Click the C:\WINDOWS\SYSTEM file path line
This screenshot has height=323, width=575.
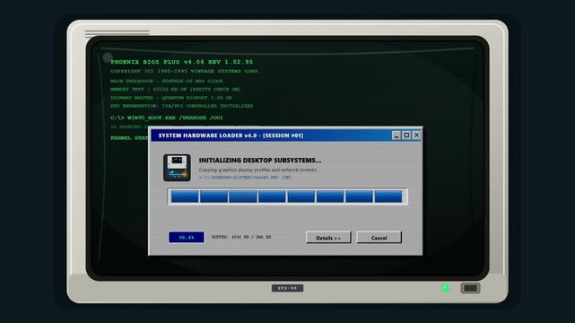245,178
